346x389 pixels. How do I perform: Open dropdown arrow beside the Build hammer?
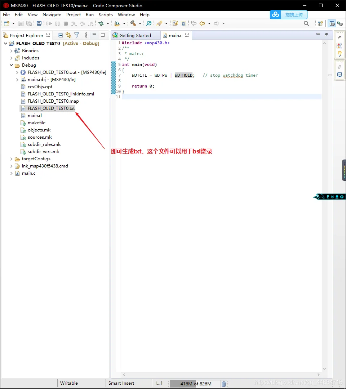140,23
